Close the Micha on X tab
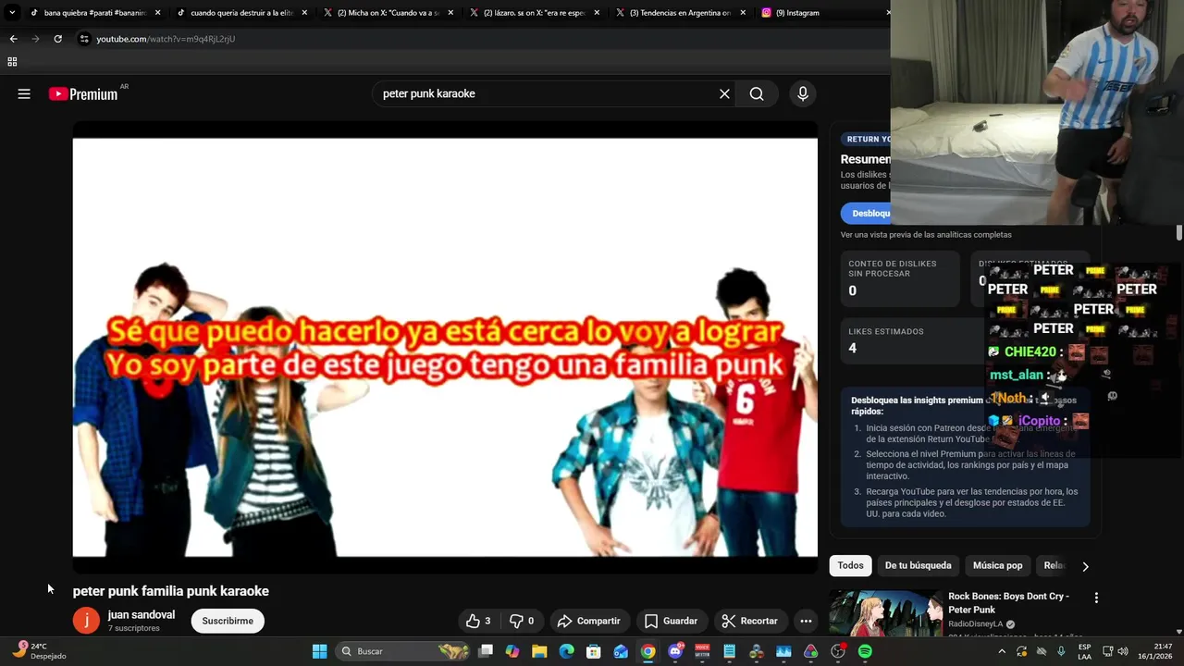Image resolution: width=1184 pixels, height=666 pixels. tap(450, 13)
